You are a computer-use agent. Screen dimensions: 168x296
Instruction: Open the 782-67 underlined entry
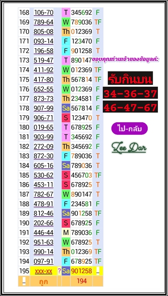(x=44, y=194)
